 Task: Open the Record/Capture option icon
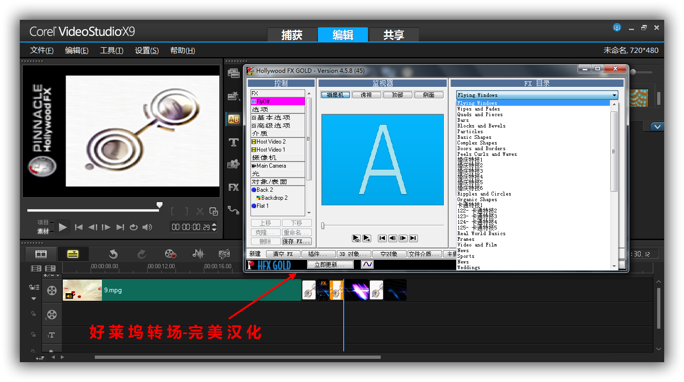170,254
